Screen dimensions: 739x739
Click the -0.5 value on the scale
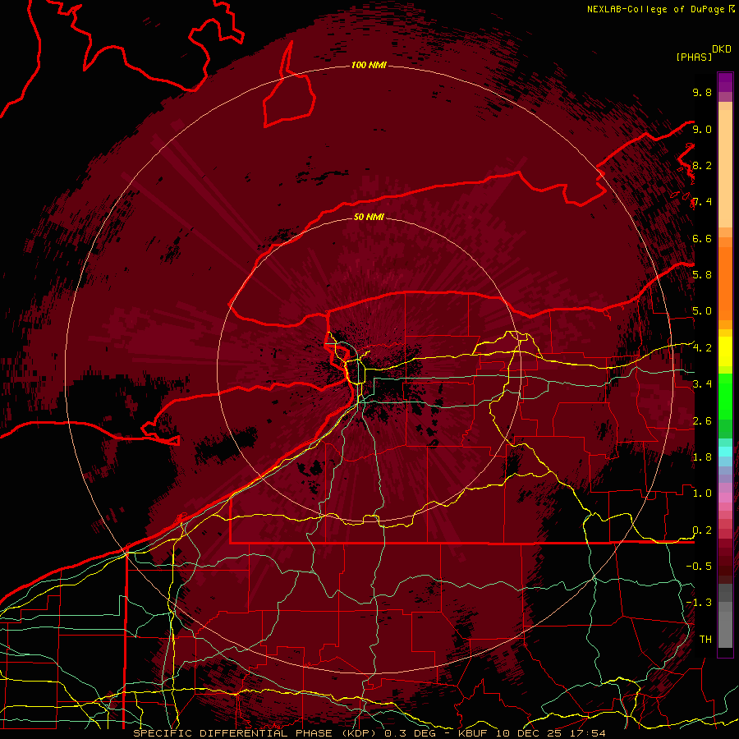tap(699, 567)
